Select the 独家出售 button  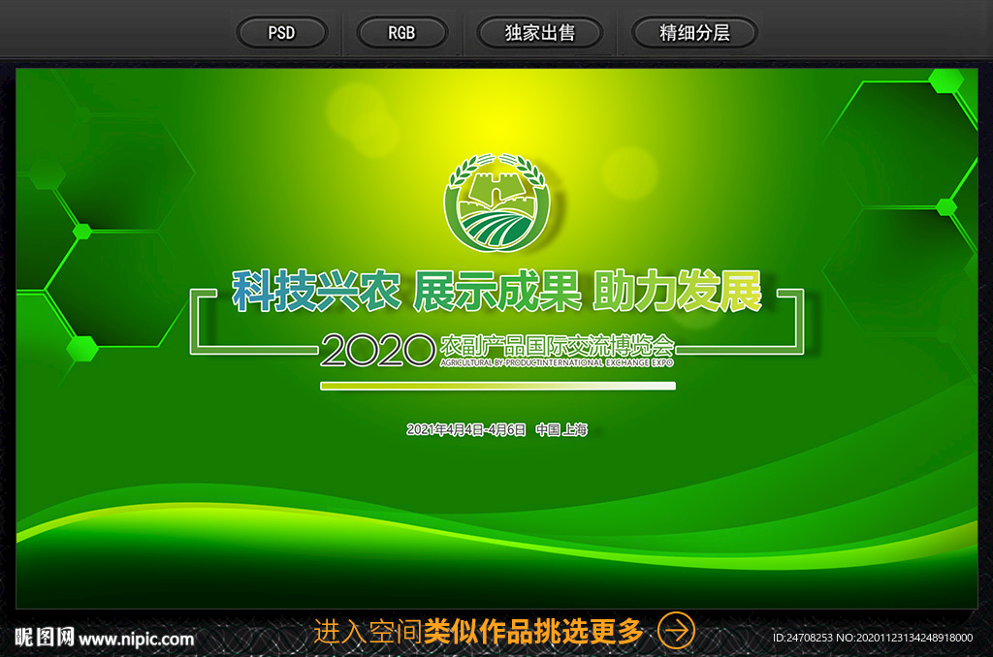539,32
